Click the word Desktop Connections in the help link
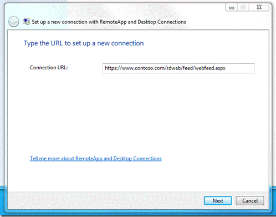276x217 pixels. point(137,159)
